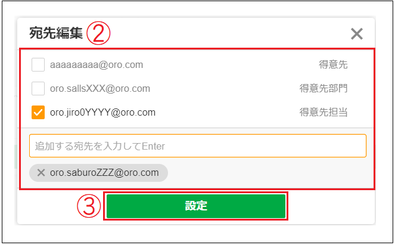Remove the oro.saburoZZZ@oro.com chip via its X icon
The height and width of the screenshot is (245, 395).
[x=41, y=173]
